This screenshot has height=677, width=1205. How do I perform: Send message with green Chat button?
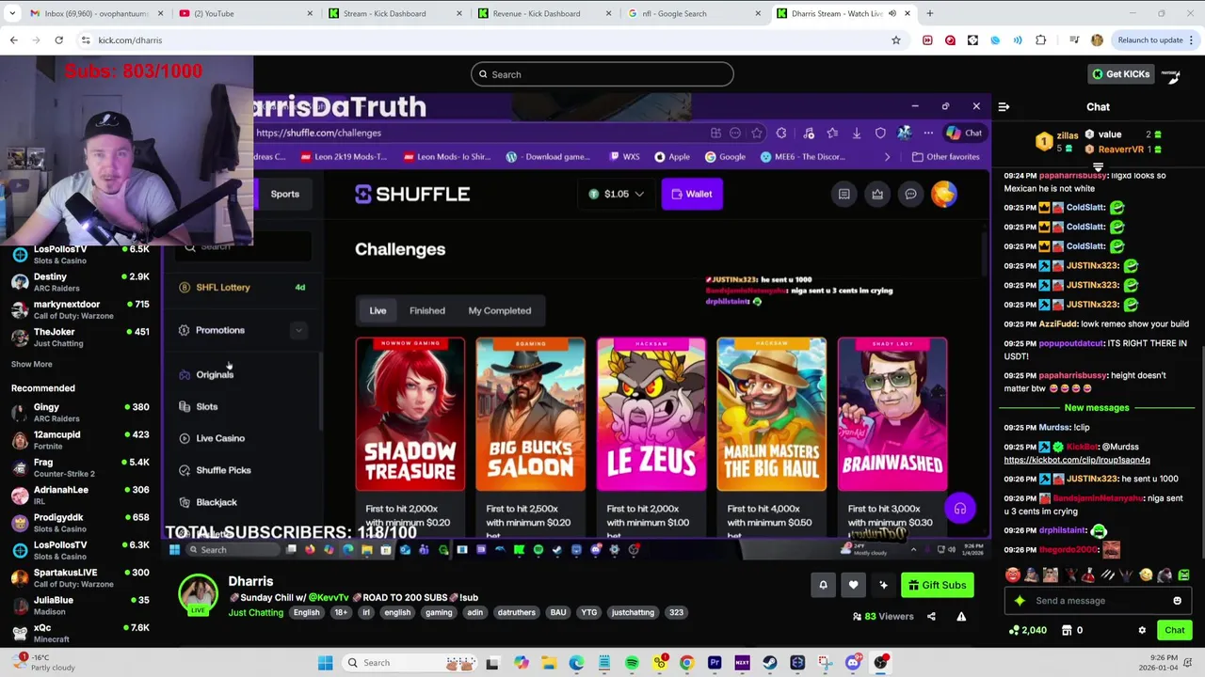coord(1175,631)
